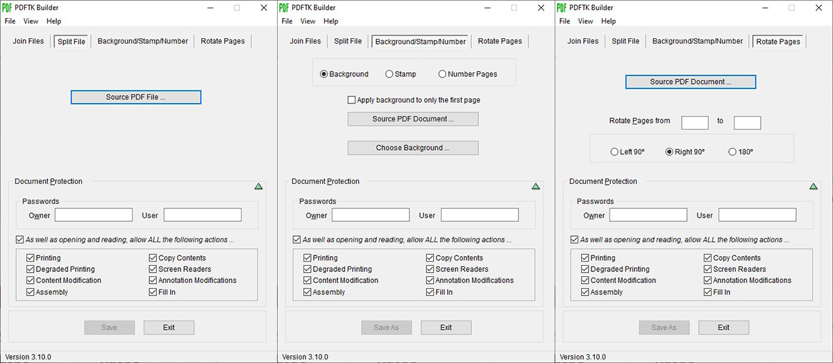Click the PDF logo icon in middle window
Viewport: 833px width, 363px height.
[x=285, y=8]
